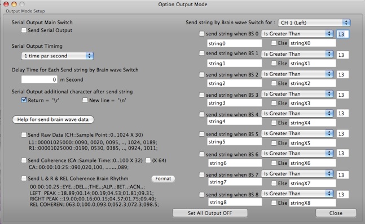Click the Close button
This screenshot has width=365, height=224.
coord(336,213)
